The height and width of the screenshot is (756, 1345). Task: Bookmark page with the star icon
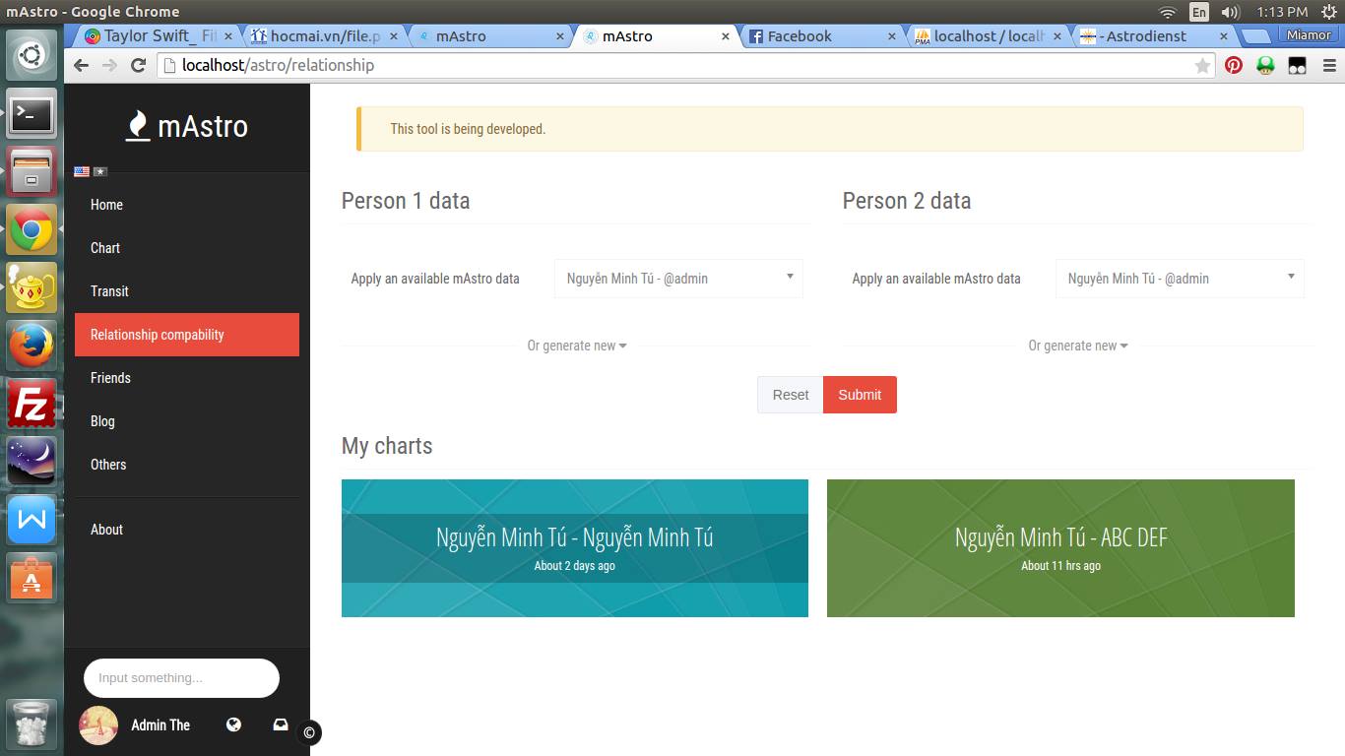pyautogui.click(x=1202, y=66)
